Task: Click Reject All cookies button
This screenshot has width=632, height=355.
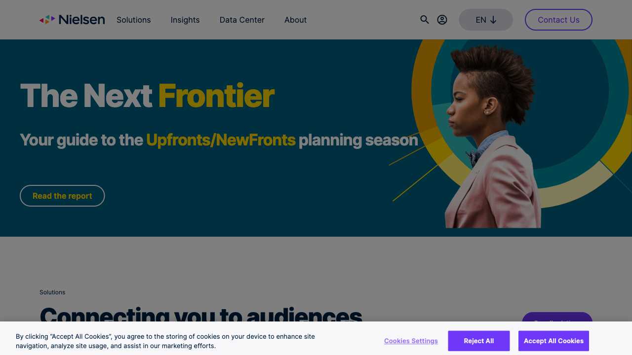Action: (478, 341)
